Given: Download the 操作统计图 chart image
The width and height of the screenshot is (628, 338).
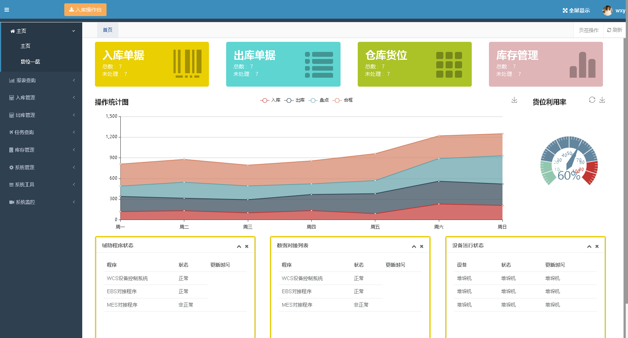Looking at the screenshot, I should [x=514, y=100].
